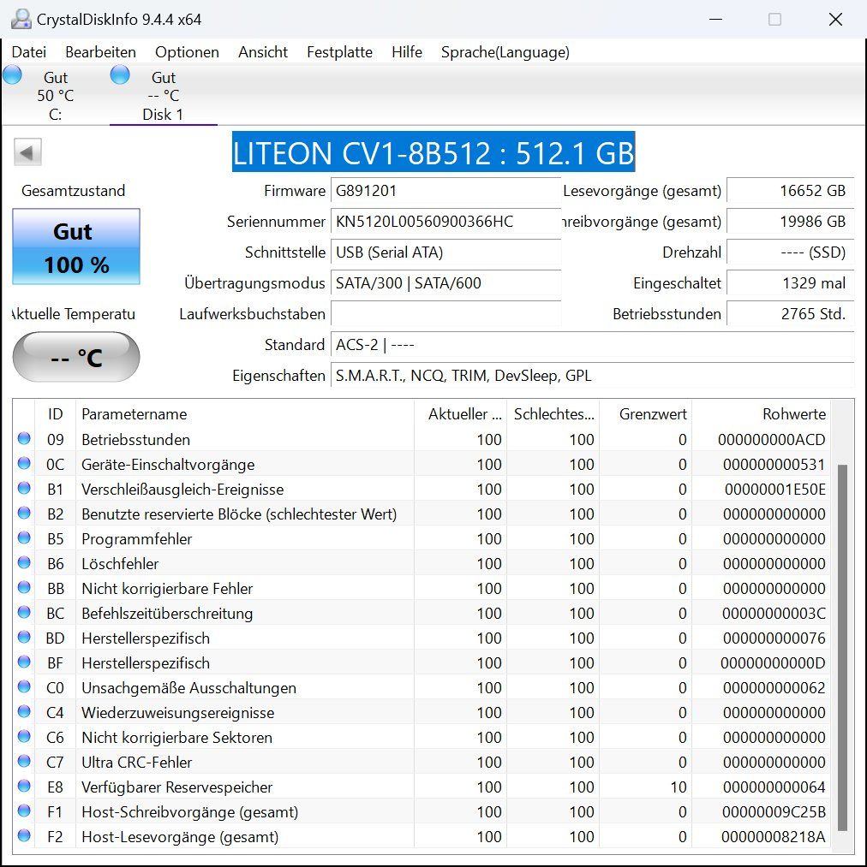Click Eingeschaltet value 1329 mal

(791, 283)
